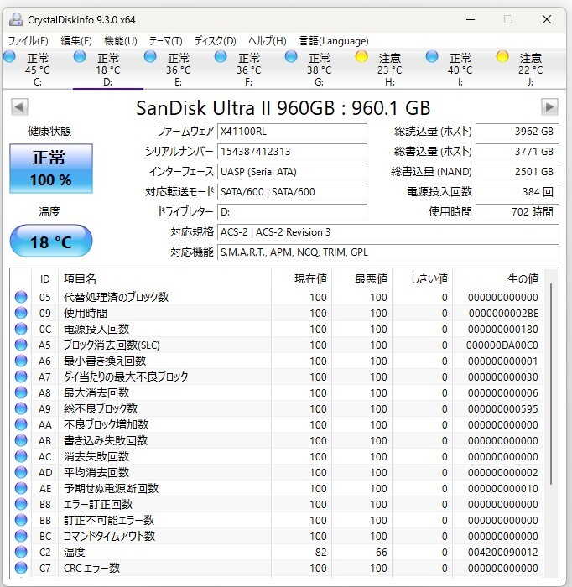Click the 正常 100 % health status button
Viewport: 572px width, 587px height.
pos(51,169)
